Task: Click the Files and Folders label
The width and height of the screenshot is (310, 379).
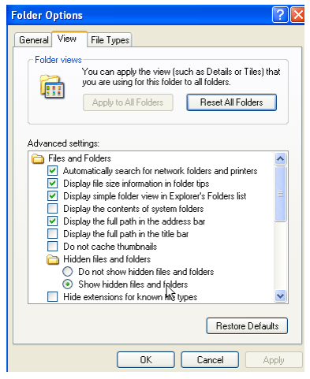Action: click(80, 158)
